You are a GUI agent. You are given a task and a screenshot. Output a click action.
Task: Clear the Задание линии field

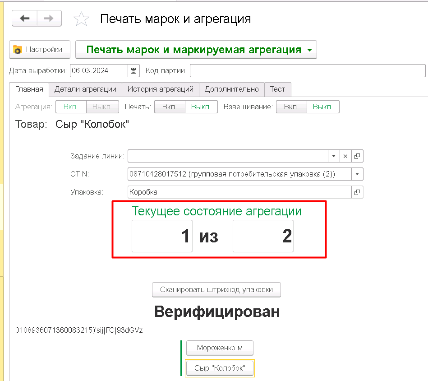pos(345,156)
